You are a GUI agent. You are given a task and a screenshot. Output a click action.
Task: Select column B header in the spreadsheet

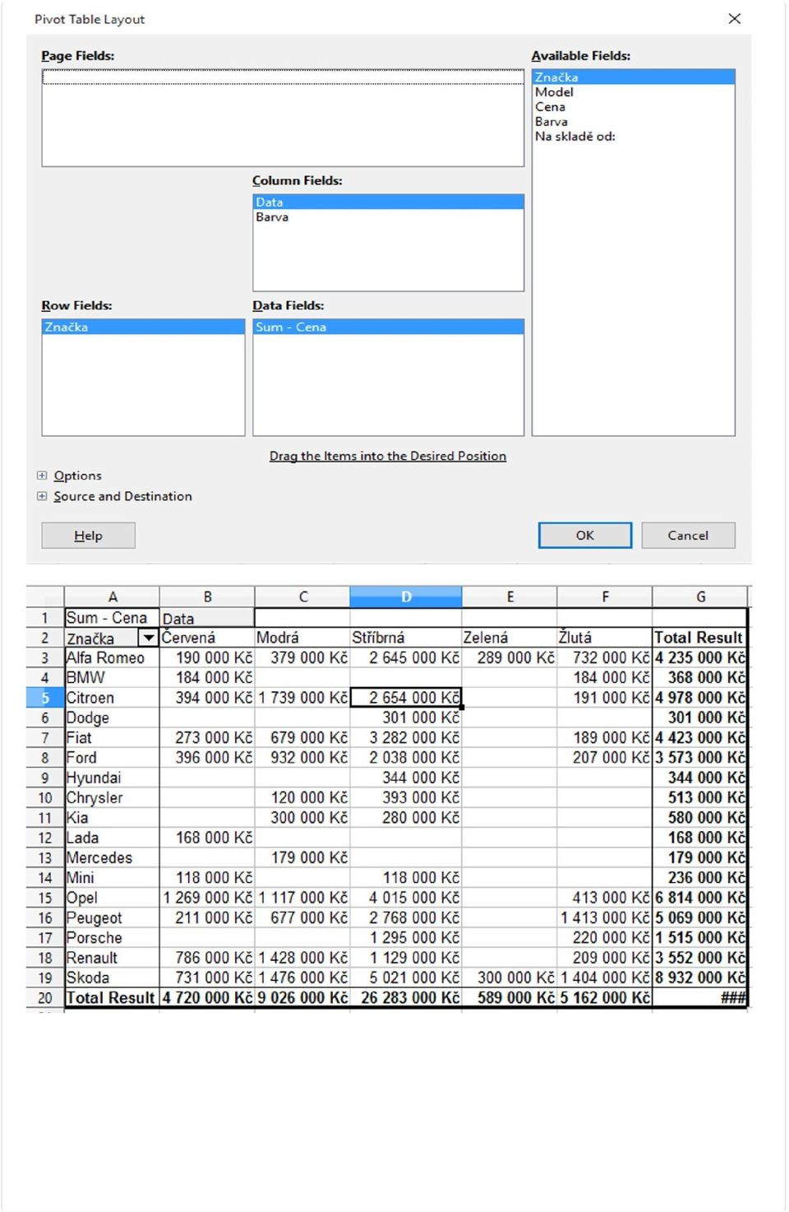(207, 597)
